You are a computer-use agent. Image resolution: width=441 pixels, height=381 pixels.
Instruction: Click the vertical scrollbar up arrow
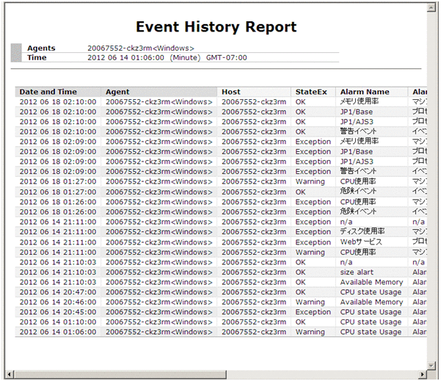pos(431,7)
